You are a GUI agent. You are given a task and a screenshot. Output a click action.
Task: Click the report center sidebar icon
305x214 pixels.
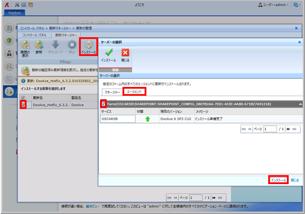tap(9, 79)
